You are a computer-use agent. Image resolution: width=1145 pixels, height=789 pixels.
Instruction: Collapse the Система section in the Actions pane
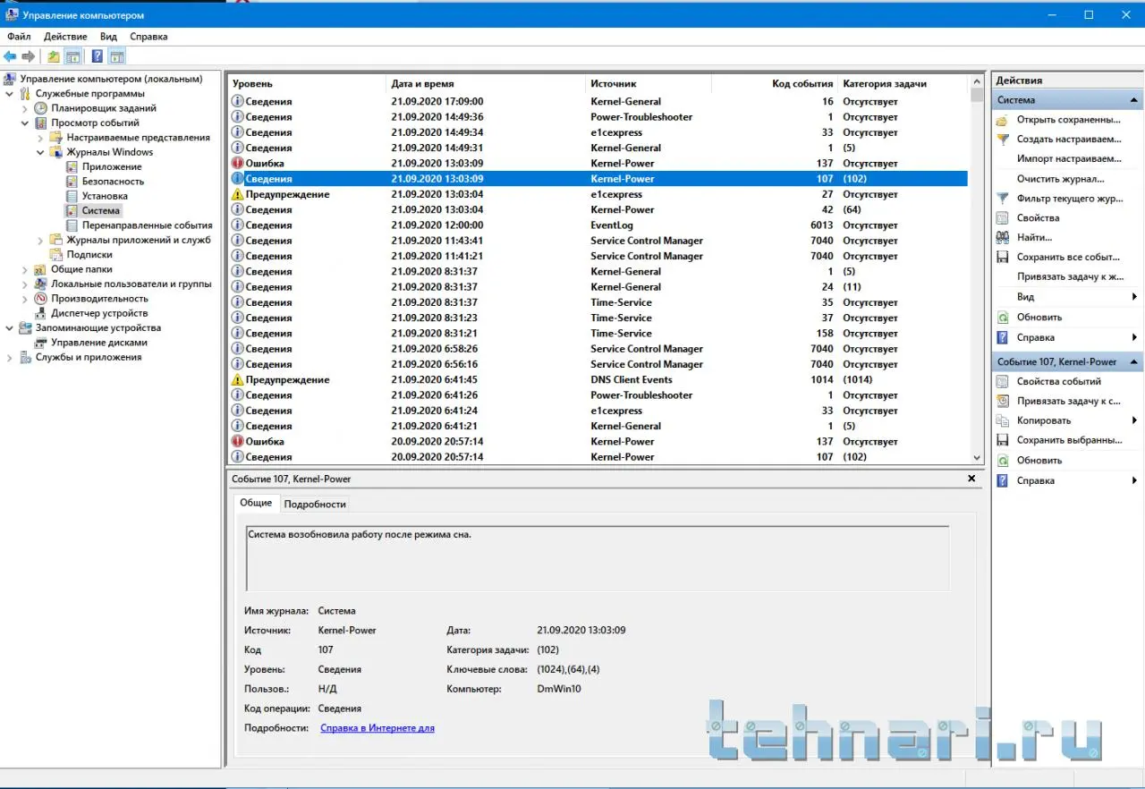(1134, 100)
